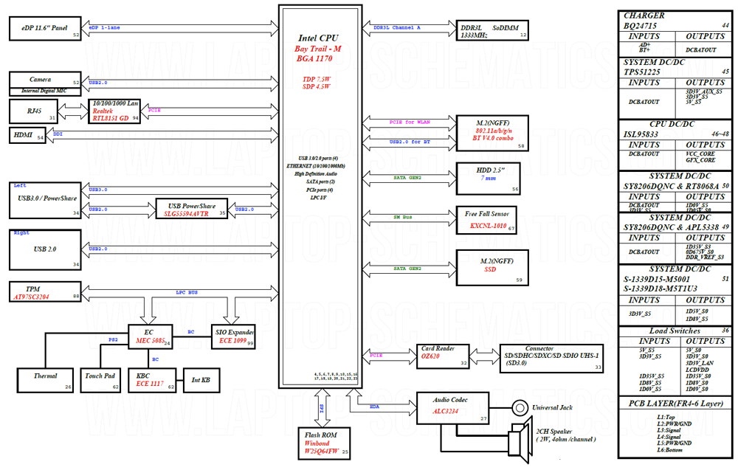Click the PS2 label near EC
This screenshot has height=470, width=738.
[113, 339]
